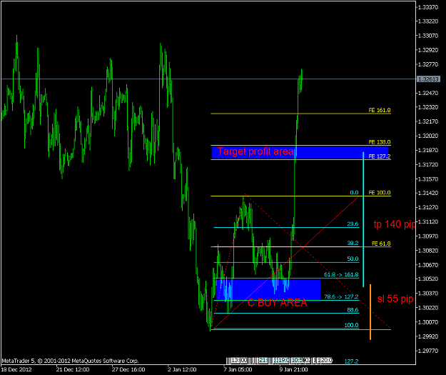Click the '9 Jan 21:00' time axis label
This screenshot has width=446, height=375.
(x=293, y=369)
